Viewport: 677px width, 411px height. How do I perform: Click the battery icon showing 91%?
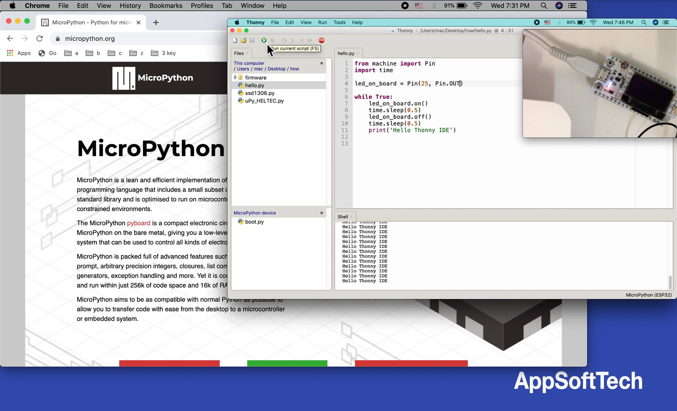462,6
